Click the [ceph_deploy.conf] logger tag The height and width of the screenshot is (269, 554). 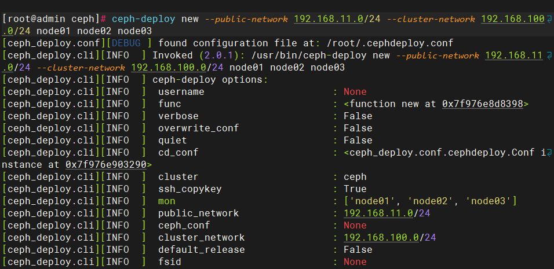(x=54, y=43)
